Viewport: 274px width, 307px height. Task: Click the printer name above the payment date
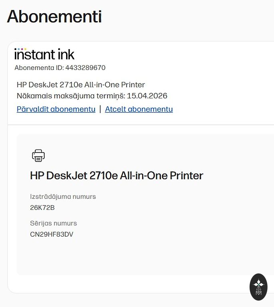coord(81,85)
